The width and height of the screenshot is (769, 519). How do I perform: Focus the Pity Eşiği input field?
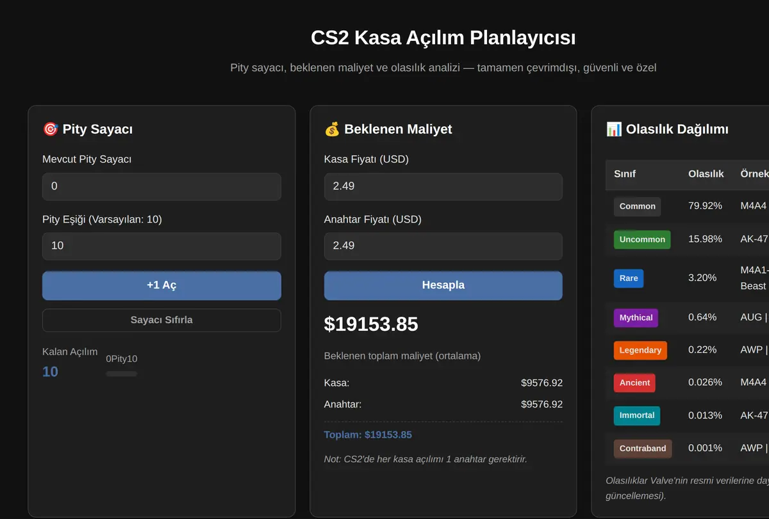tap(161, 246)
